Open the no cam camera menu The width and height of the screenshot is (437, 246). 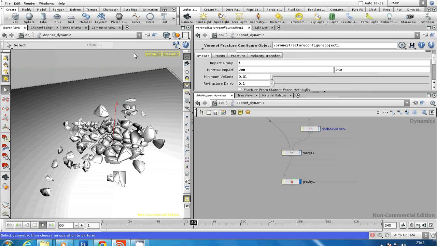[x=171, y=54]
